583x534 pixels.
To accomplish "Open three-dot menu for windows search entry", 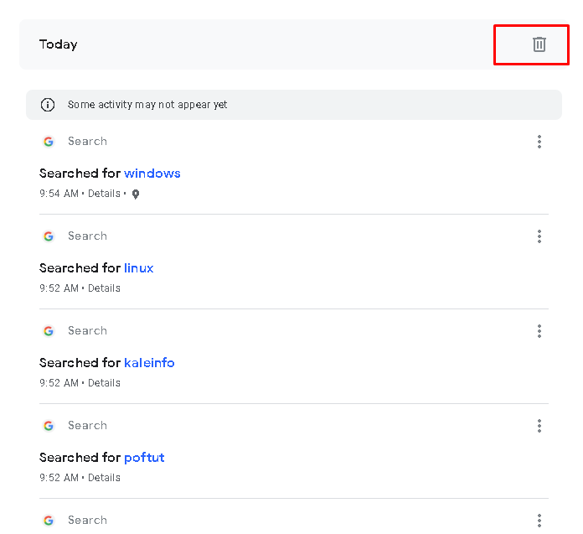I will [x=539, y=142].
